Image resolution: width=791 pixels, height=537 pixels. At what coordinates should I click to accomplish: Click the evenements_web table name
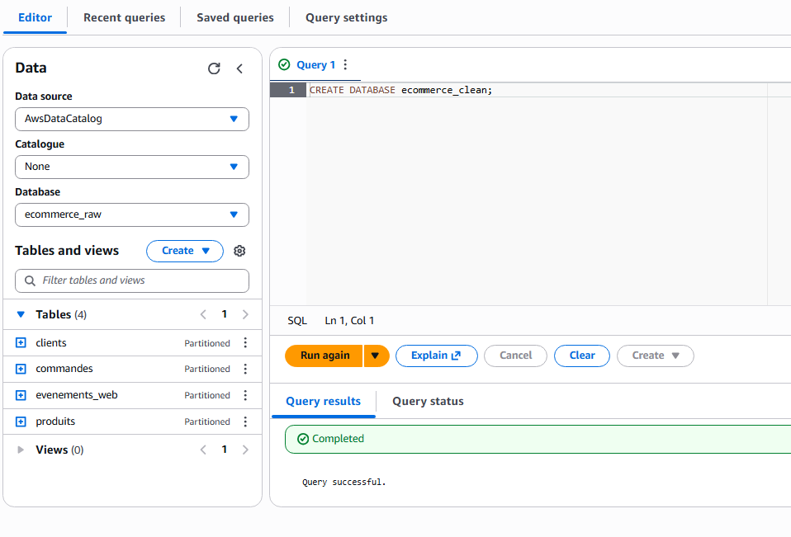[77, 395]
